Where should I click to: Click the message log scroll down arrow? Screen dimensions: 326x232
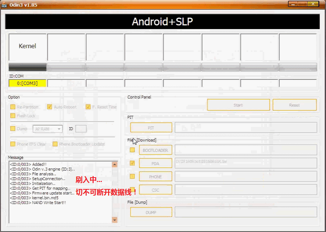[x=115, y=220]
